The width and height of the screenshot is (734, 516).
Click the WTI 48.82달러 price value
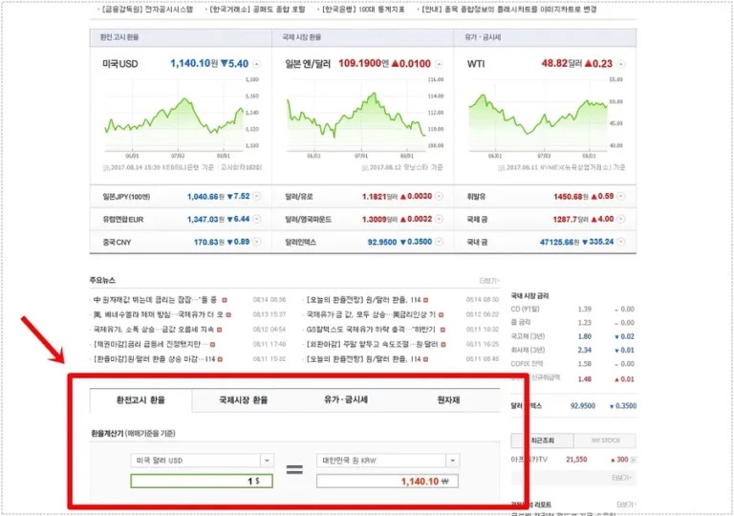tap(562, 64)
